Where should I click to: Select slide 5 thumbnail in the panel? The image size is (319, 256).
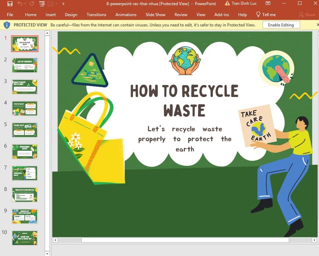24,130
